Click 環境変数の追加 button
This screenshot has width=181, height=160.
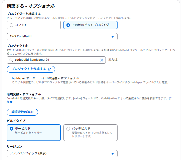click(22, 112)
